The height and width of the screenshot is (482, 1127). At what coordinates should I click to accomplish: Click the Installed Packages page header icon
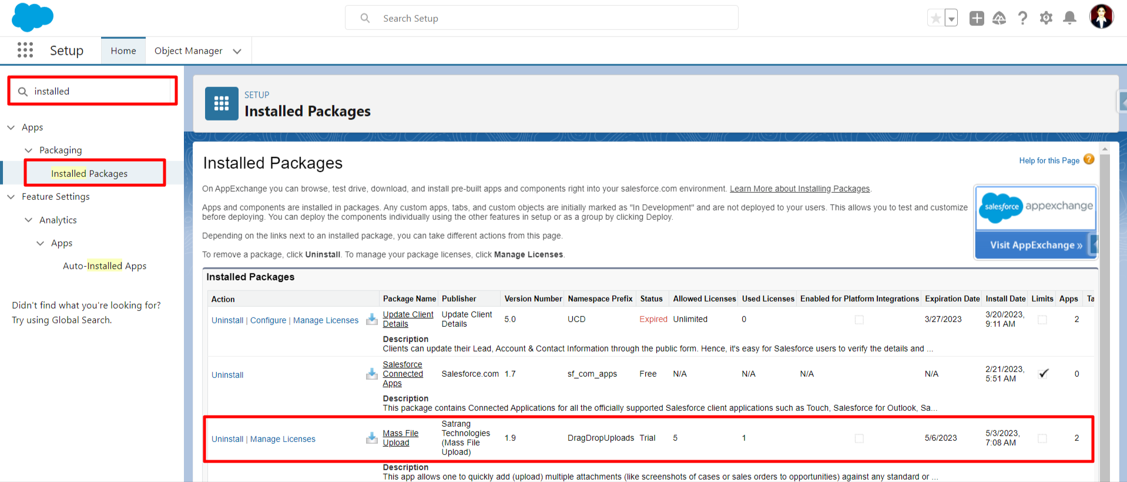point(222,103)
